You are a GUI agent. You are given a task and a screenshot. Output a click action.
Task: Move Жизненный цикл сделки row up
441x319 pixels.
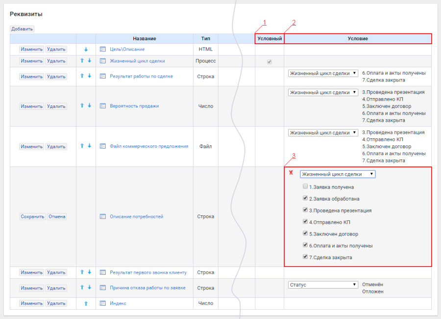82,60
